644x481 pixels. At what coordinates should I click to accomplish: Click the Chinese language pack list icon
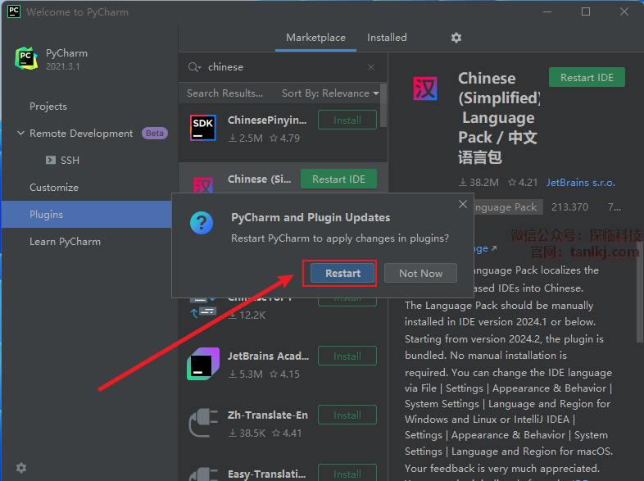pos(203,185)
